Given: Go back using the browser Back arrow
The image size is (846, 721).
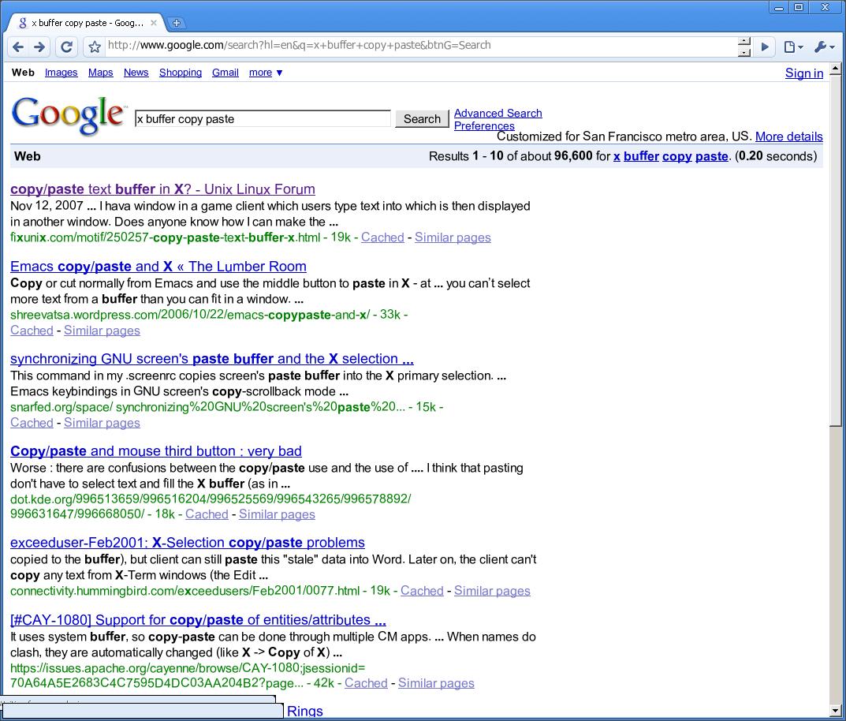Looking at the screenshot, I should [x=18, y=47].
